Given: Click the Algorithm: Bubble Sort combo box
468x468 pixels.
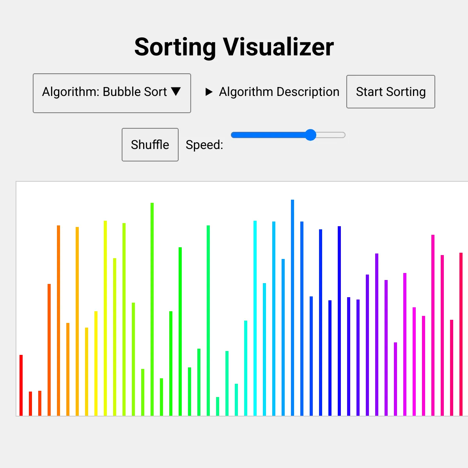Looking at the screenshot, I should click(112, 92).
